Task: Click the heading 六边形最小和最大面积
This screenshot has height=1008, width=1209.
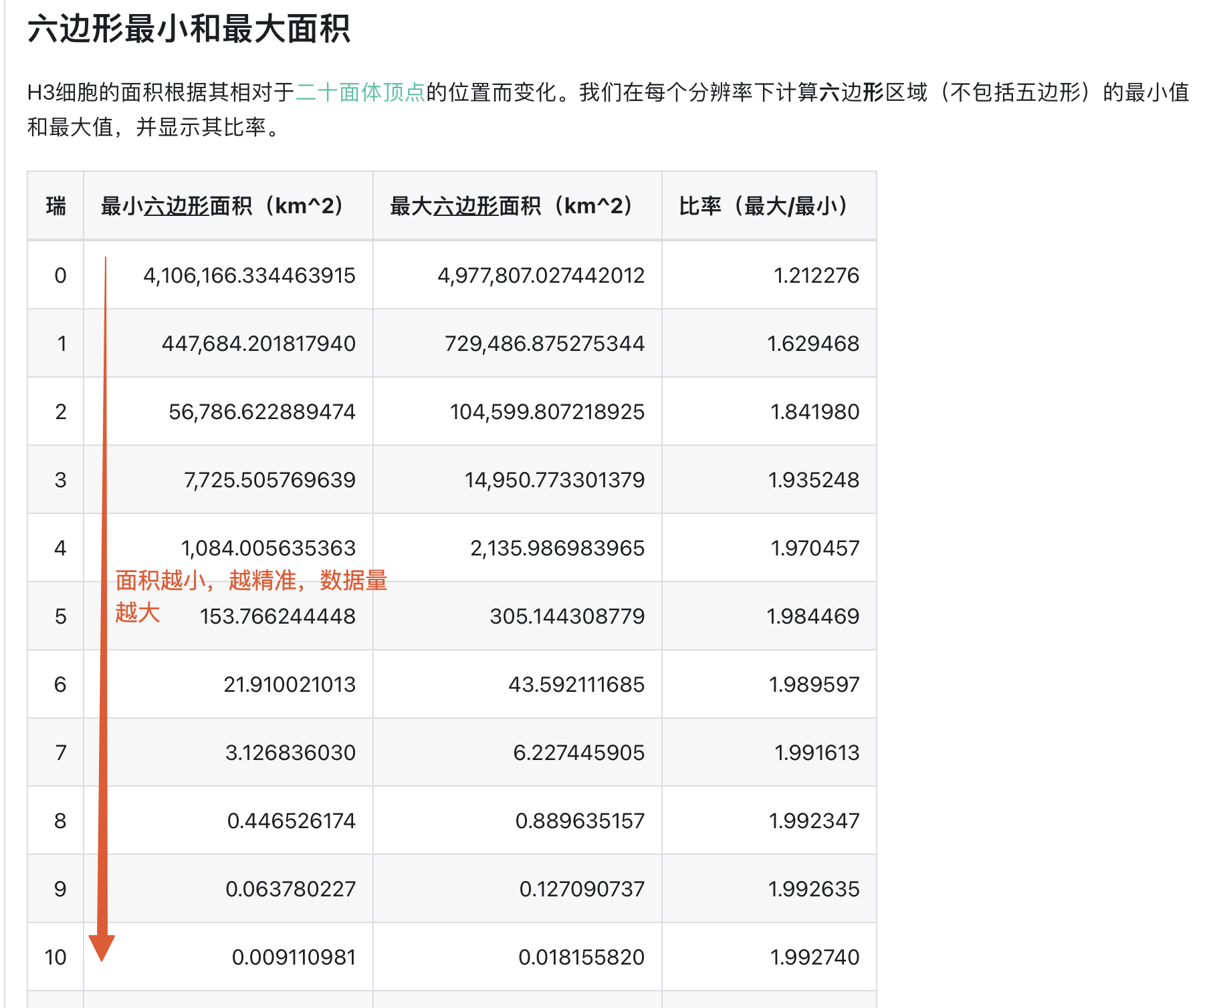Action: click(189, 28)
